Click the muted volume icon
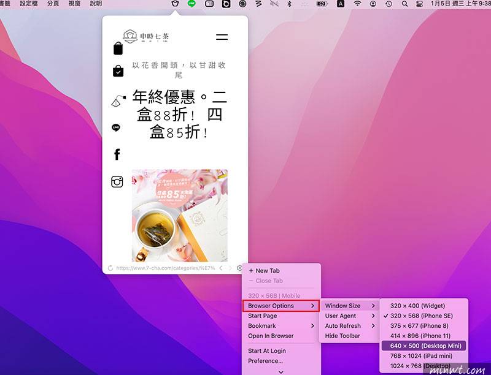This screenshot has height=375, width=491. click(274, 4)
